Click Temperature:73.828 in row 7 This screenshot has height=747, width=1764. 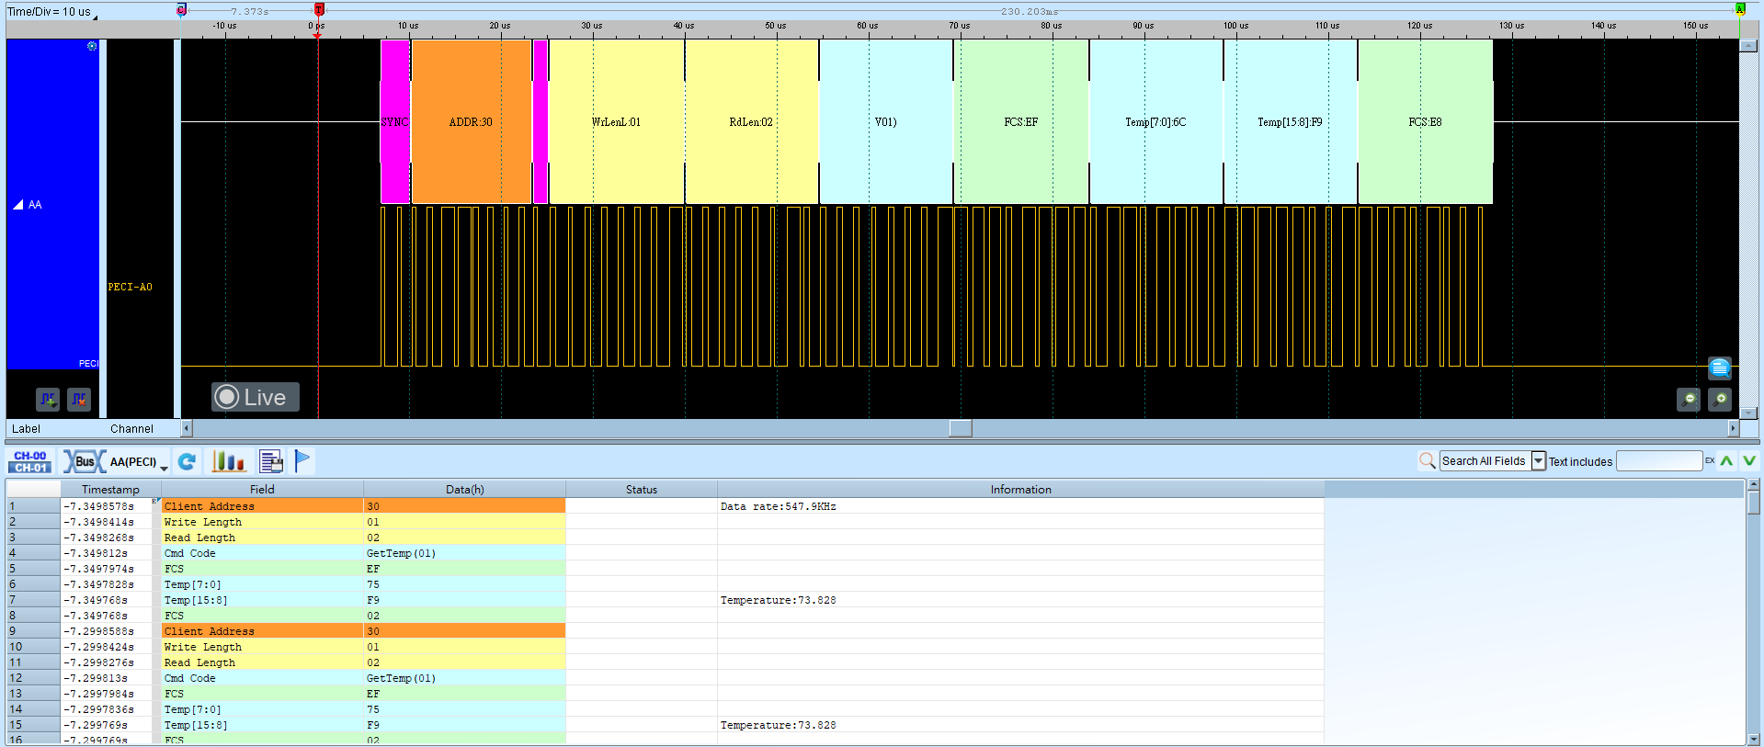779,600
